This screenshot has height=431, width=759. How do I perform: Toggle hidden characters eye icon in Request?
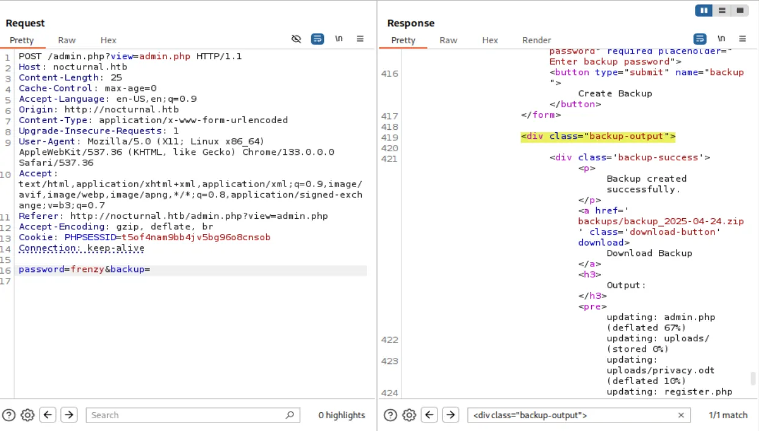click(x=297, y=39)
